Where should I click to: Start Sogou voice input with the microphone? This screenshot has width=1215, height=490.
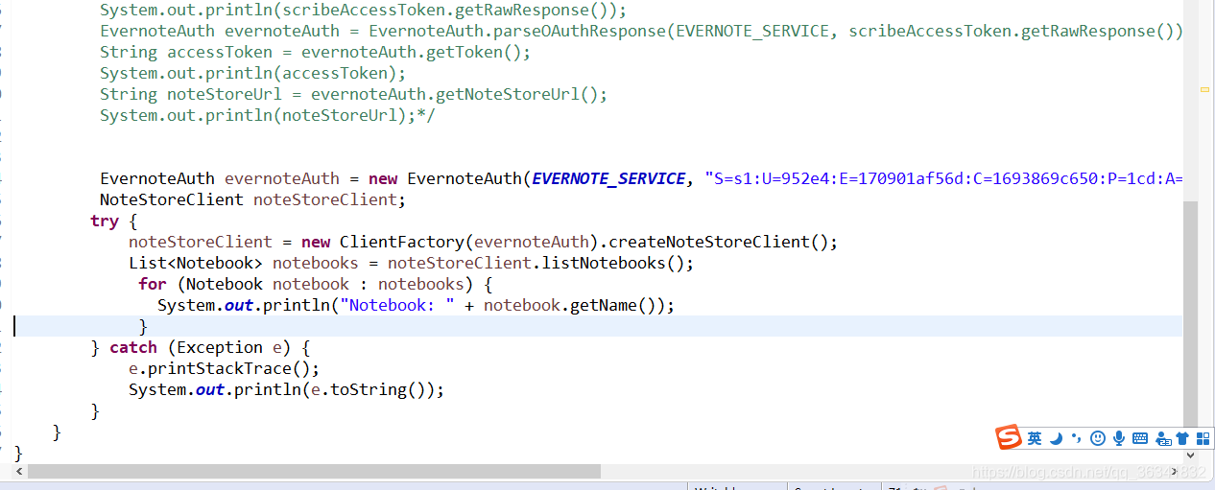tap(1119, 438)
